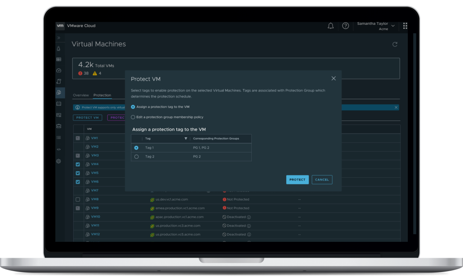
Task: Filter the Tag column
Action: (186, 138)
